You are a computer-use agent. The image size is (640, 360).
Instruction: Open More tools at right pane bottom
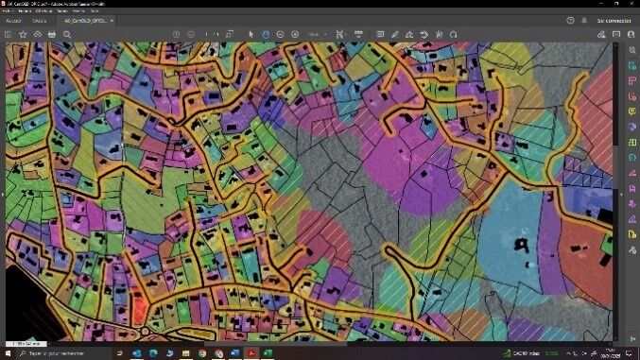632,249
